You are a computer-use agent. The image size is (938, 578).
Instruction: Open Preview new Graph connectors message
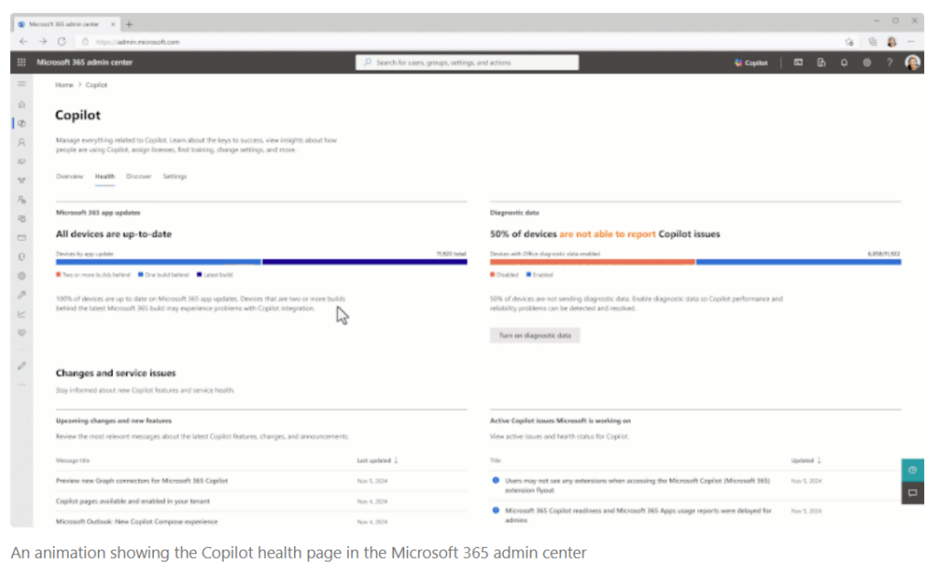(x=142, y=481)
